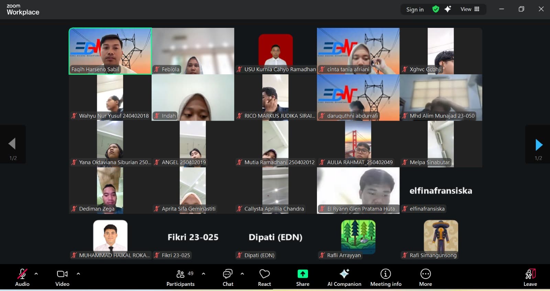Image resolution: width=550 pixels, height=291 pixels.
Task: Show Meeting info
Action: 386,278
